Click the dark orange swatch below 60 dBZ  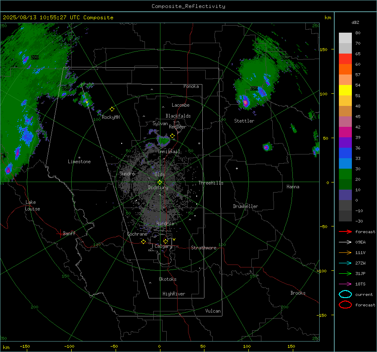pyautogui.click(x=345, y=69)
